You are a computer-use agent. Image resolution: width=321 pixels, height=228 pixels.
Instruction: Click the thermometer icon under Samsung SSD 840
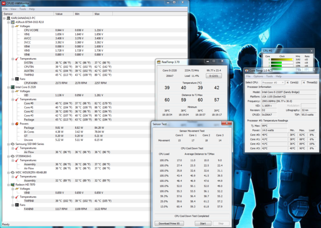click(x=17, y=148)
